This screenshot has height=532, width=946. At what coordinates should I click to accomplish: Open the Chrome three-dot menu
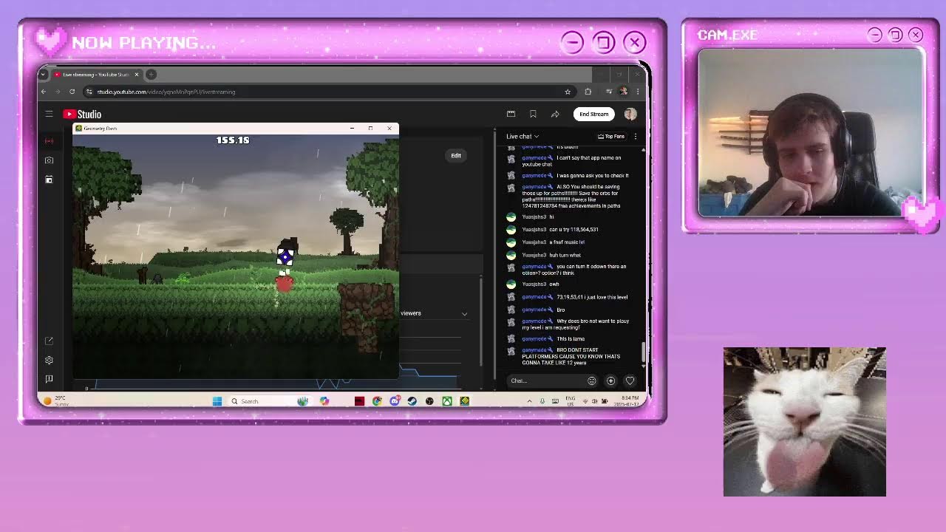coord(638,92)
